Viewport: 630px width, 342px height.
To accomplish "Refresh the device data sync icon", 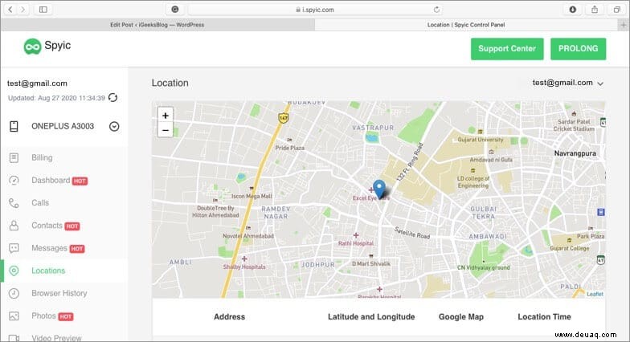I will click(112, 98).
